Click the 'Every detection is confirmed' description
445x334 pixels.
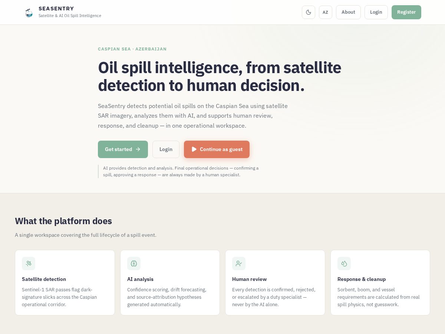coord(274,297)
